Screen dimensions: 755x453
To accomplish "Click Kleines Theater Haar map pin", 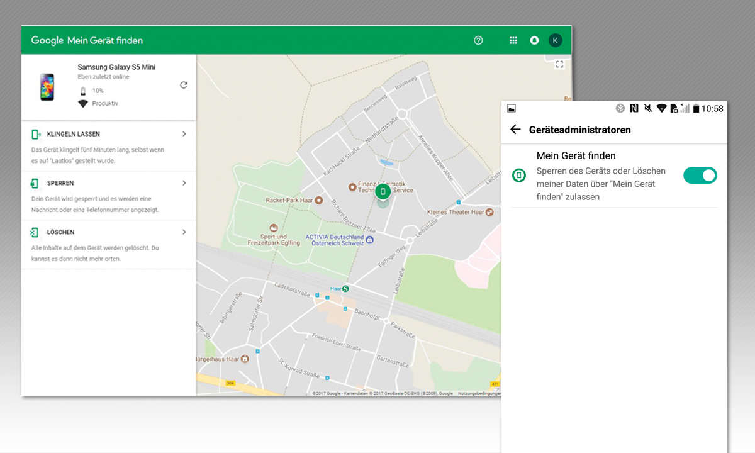I will (490, 212).
